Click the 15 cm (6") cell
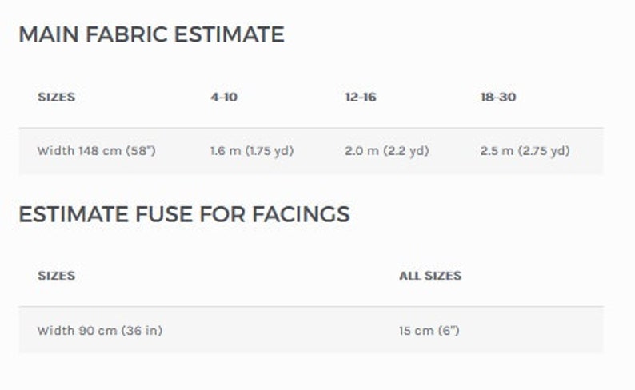This screenshot has height=390, width=635. coord(429,331)
